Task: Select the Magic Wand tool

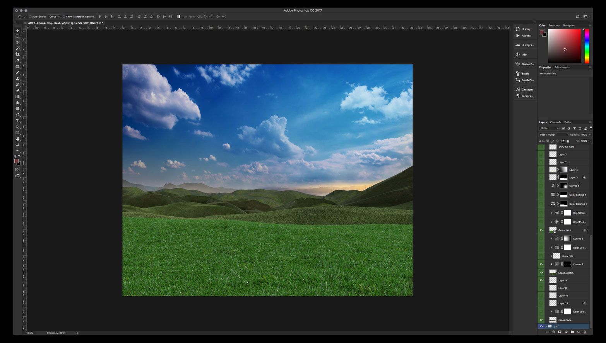Action: point(17,49)
